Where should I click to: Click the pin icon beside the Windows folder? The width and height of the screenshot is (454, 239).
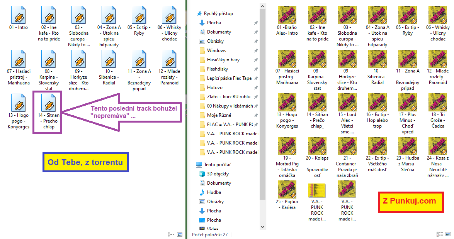[x=256, y=50]
